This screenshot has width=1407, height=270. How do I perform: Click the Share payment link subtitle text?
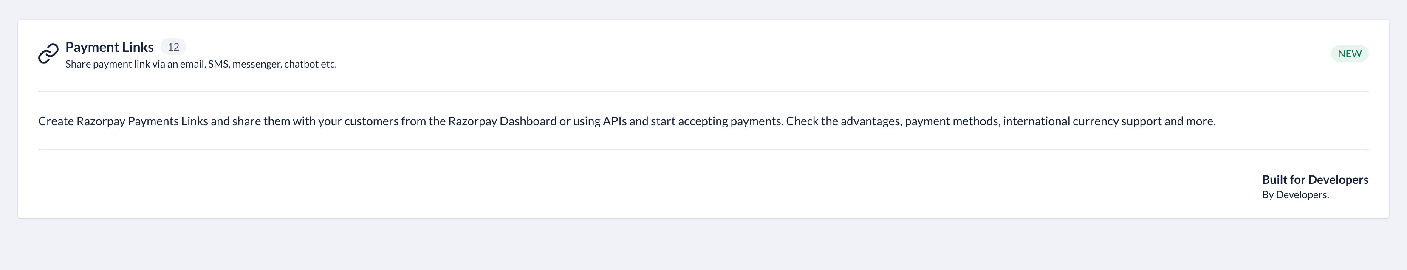pos(201,64)
